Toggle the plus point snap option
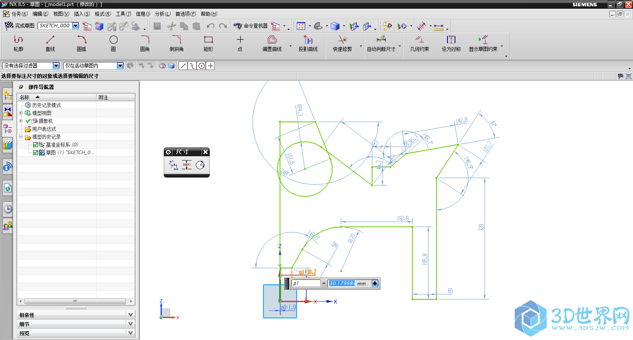The width and height of the screenshot is (633, 340). pyautogui.click(x=211, y=66)
